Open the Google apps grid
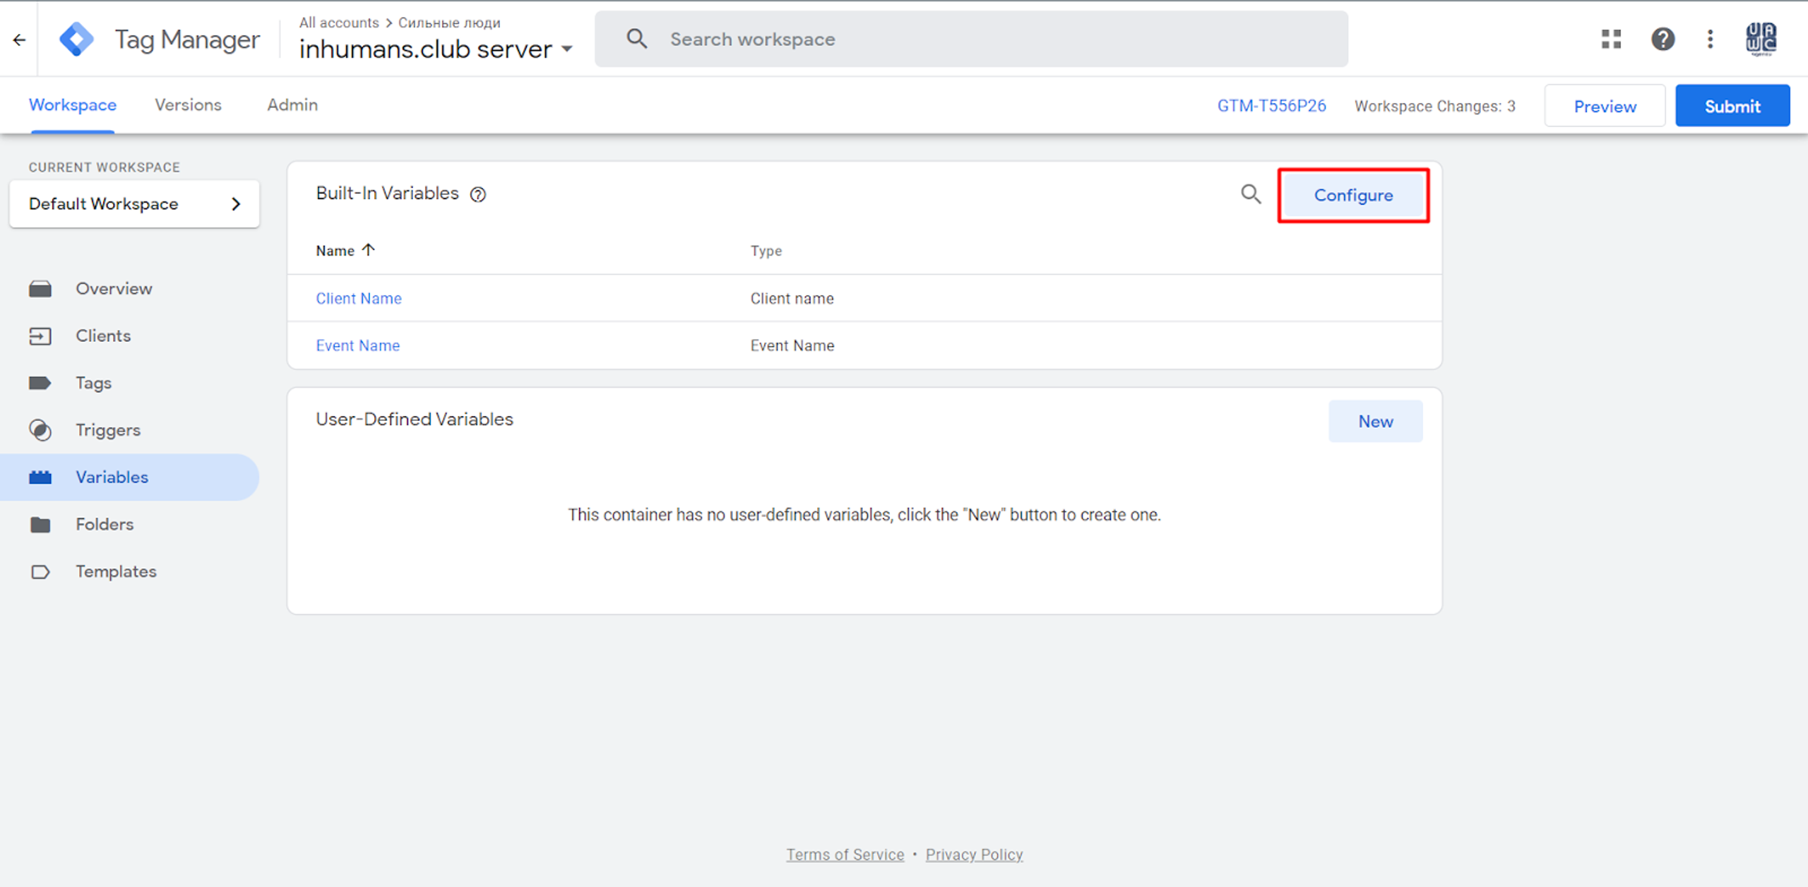This screenshot has width=1808, height=887. tap(1611, 39)
